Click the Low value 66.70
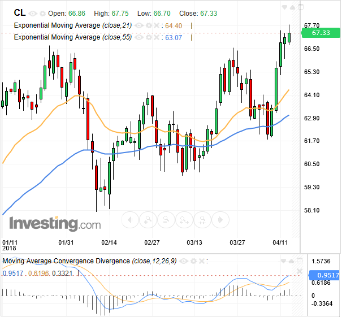The height and width of the screenshot is (317, 342). click(162, 14)
